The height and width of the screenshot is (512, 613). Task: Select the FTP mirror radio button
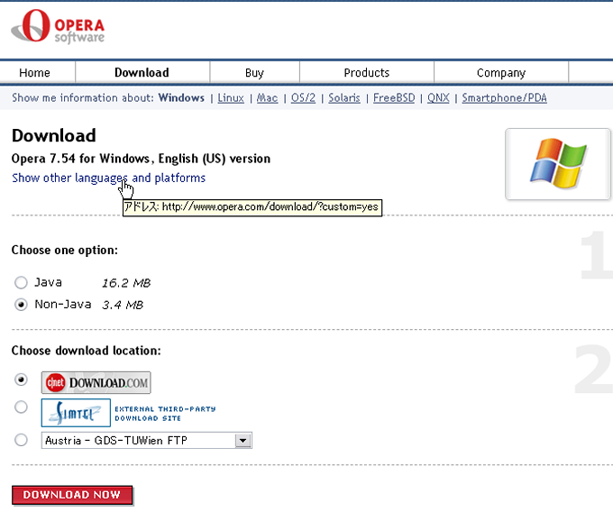click(x=22, y=440)
